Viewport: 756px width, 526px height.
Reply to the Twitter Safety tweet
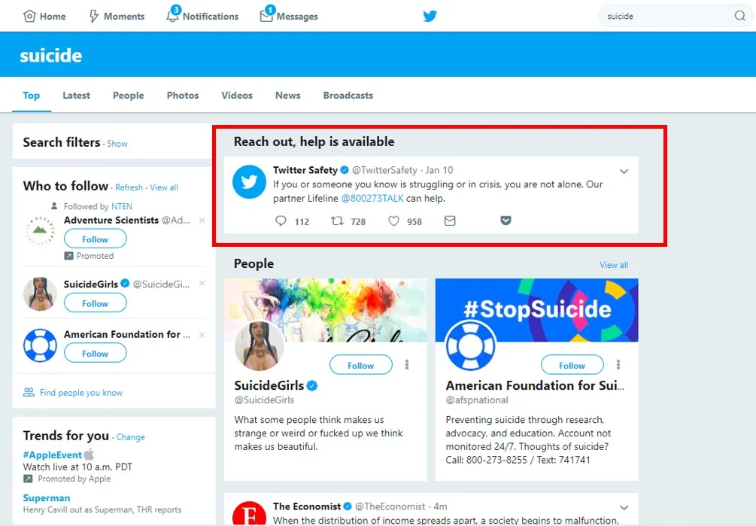(x=281, y=220)
